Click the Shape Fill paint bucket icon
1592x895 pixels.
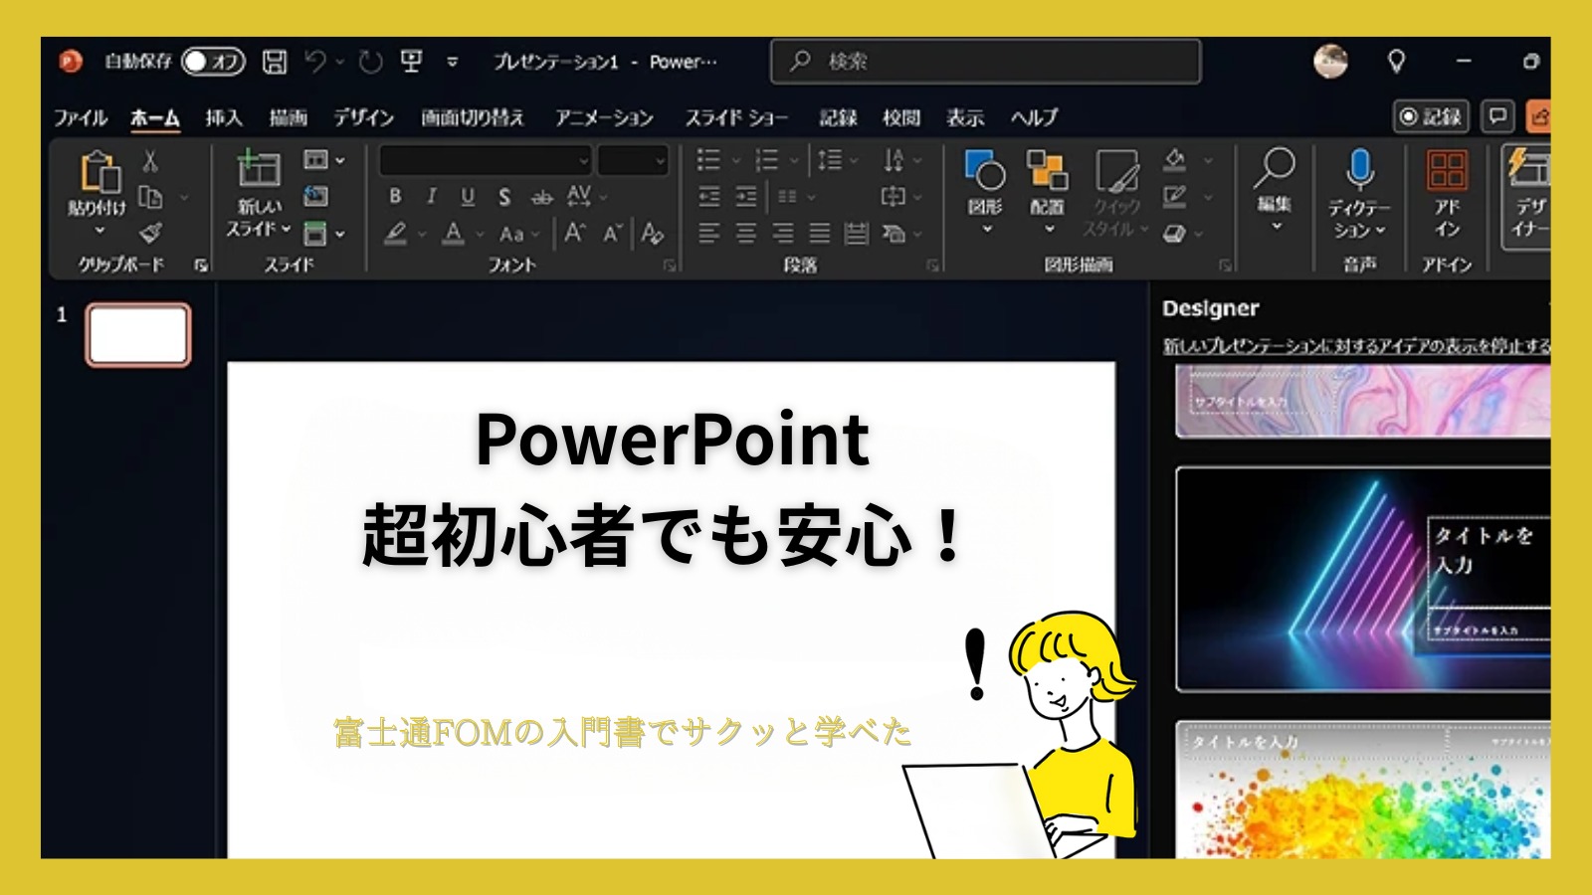1175,160
